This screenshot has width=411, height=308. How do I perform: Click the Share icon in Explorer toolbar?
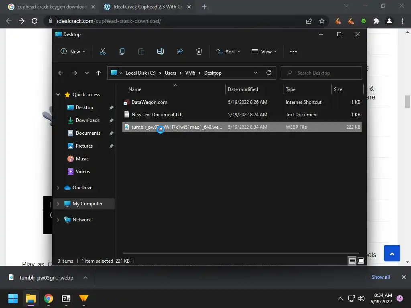pos(180,52)
